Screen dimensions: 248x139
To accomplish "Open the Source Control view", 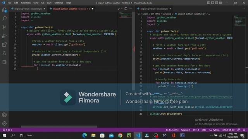I will (x=4, y=27).
